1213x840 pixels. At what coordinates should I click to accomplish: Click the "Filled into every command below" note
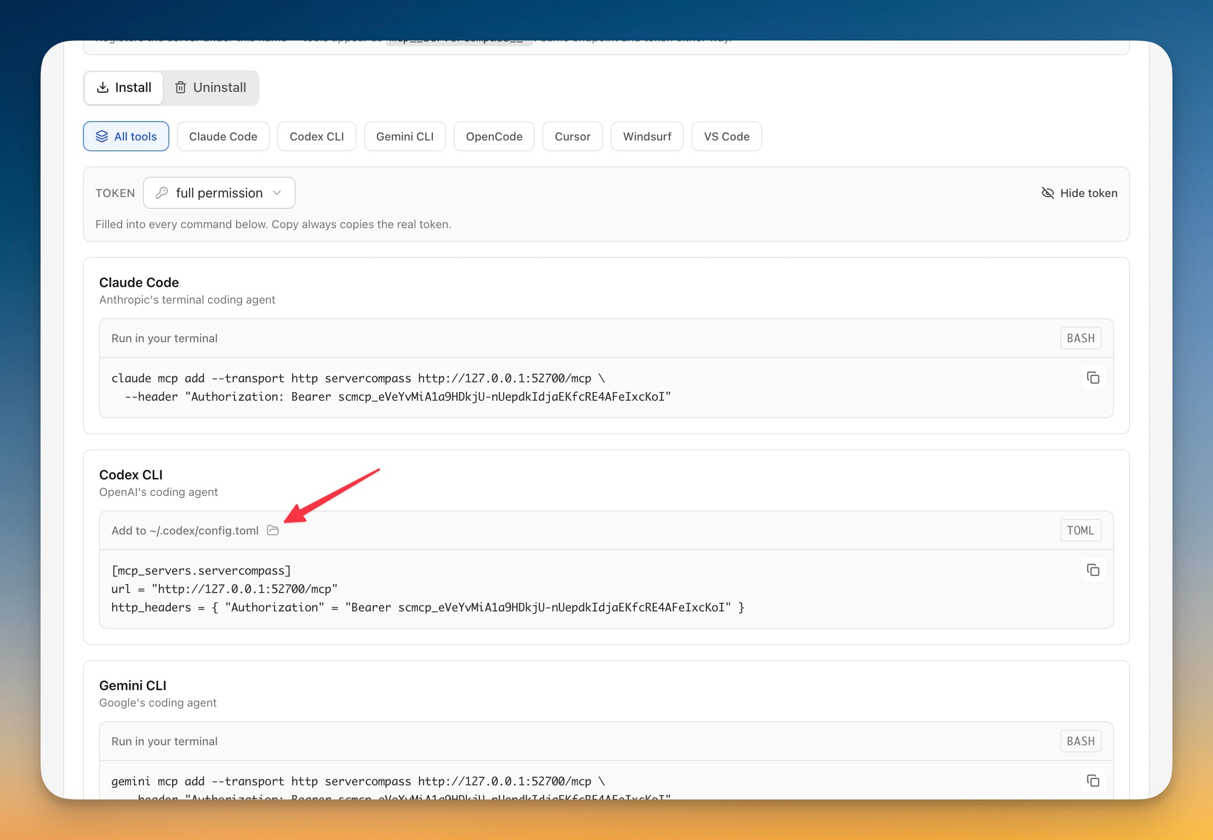point(273,224)
